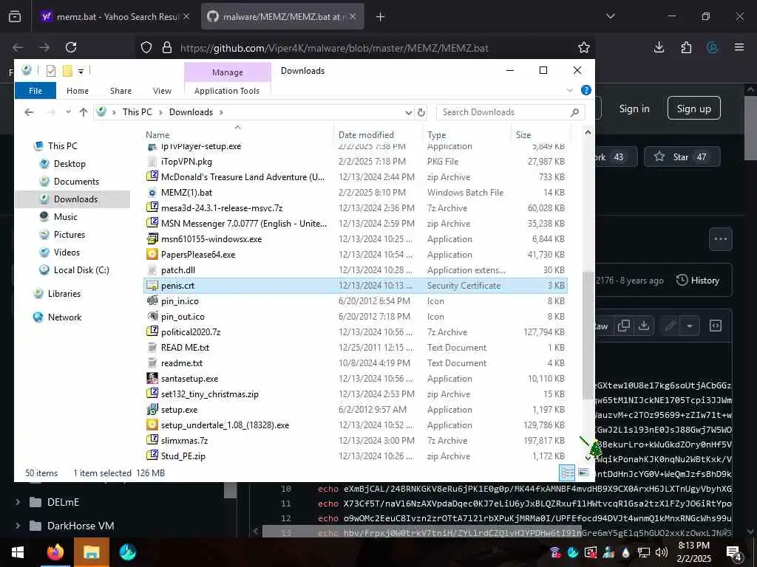The height and width of the screenshot is (567, 757).
Task: Open the address bar history dropdown
Action: point(408,112)
